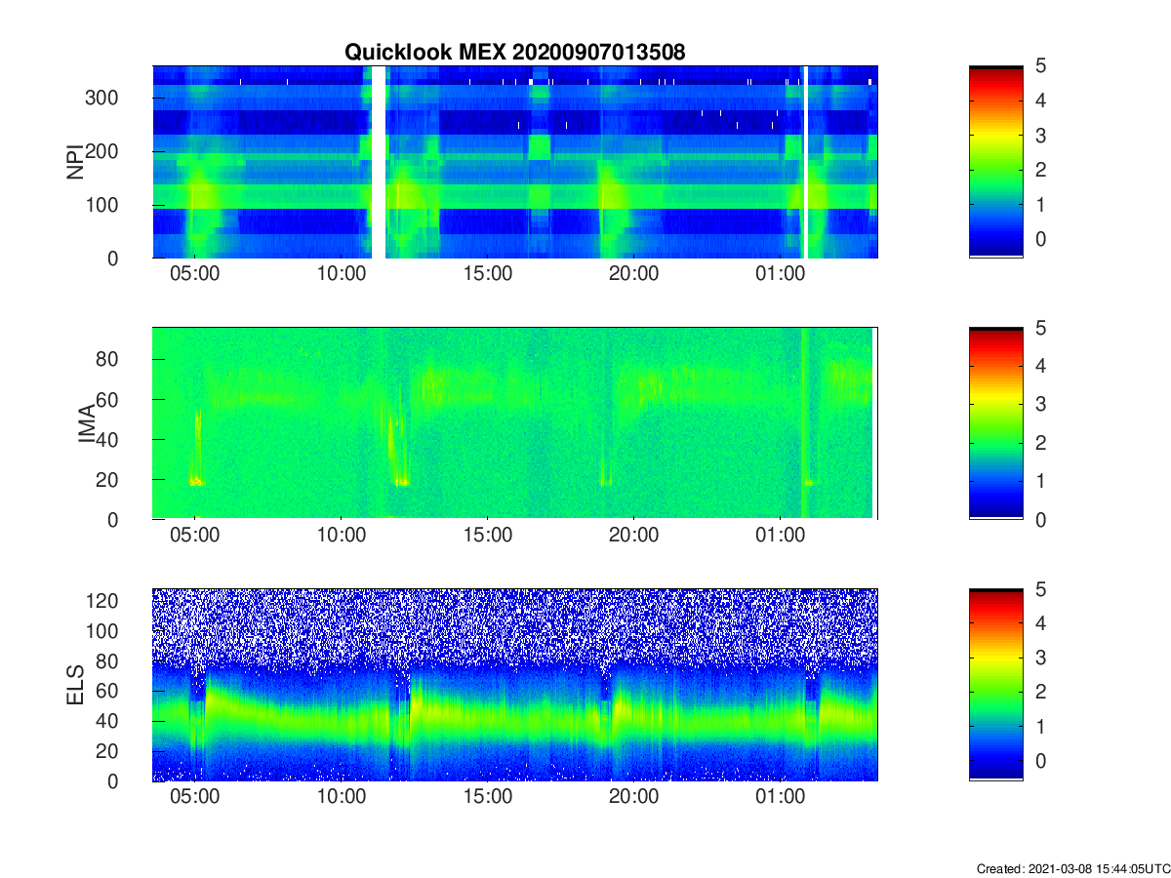This screenshot has width=1171, height=878.
Task: Click the 10:00 tick label under IMA panel
Action: pos(342,536)
